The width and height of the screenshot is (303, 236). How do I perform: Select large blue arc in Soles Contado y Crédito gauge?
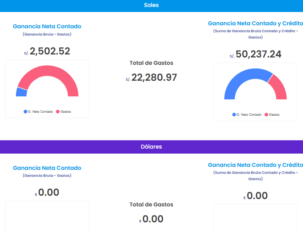(x=242, y=78)
